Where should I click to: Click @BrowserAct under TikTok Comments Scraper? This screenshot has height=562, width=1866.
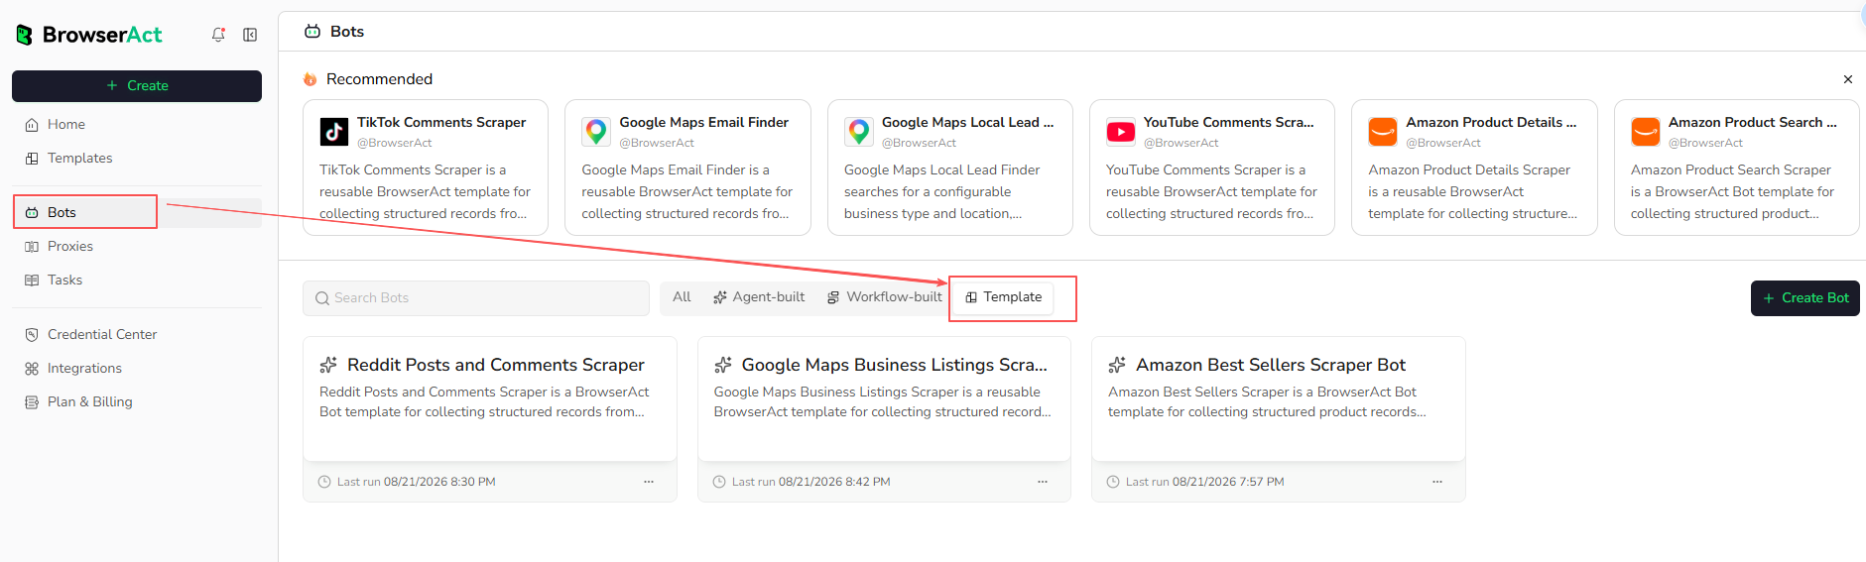[x=394, y=143]
